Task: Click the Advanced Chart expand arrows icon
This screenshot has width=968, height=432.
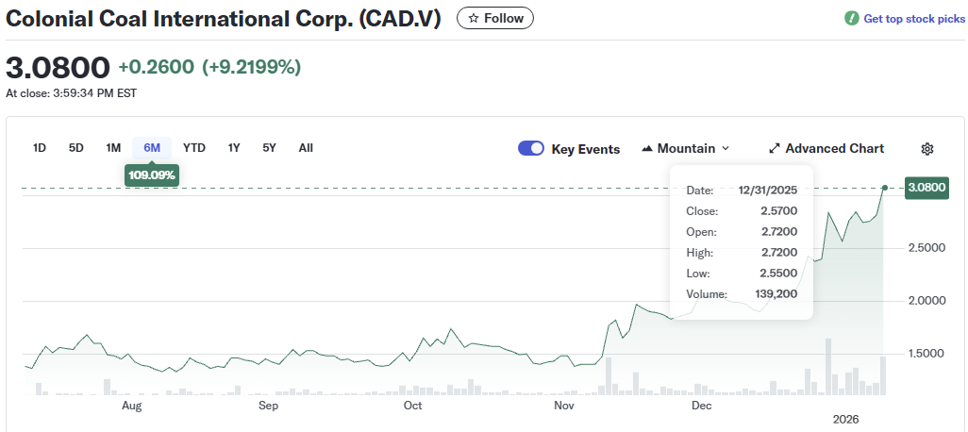Action: tap(775, 149)
